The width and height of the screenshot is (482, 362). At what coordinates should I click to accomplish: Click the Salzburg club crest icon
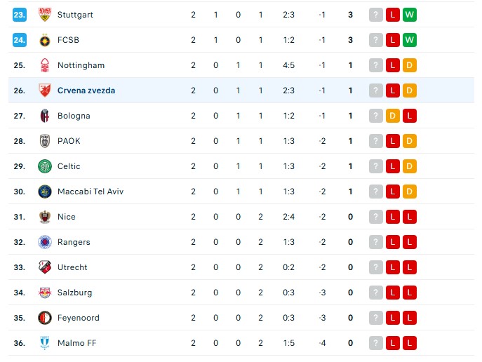[x=45, y=293]
